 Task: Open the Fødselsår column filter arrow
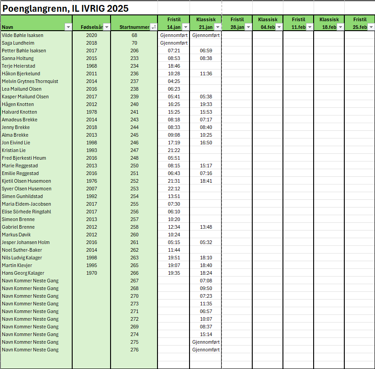click(x=106, y=27)
